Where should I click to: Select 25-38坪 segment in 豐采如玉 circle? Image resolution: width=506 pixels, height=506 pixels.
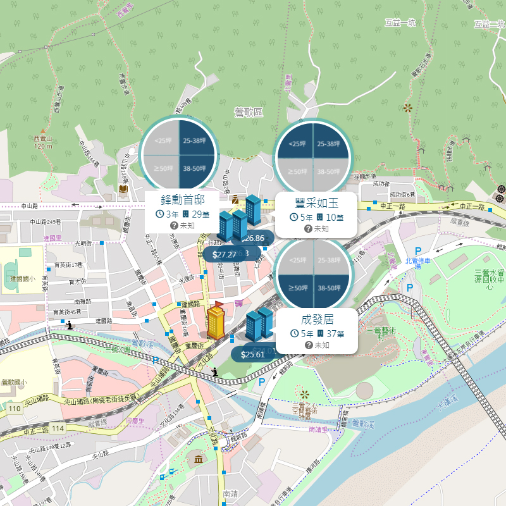pyautogui.click(x=331, y=141)
